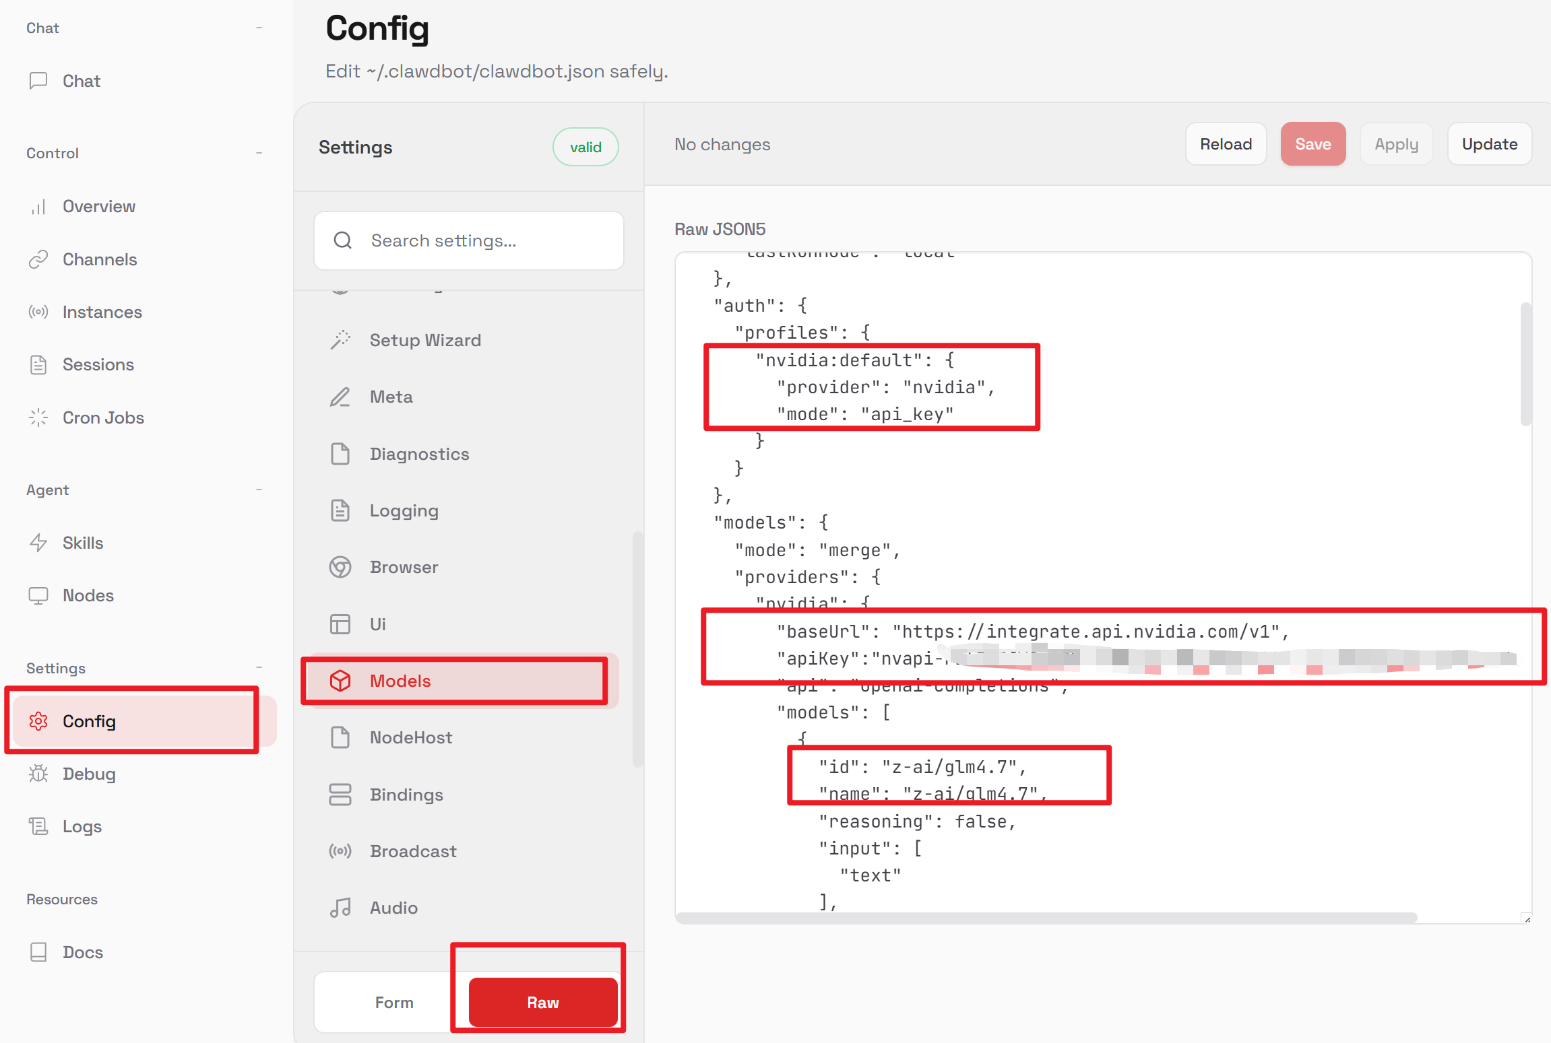
Task: Click the Logs scroll icon
Action: [x=38, y=826]
